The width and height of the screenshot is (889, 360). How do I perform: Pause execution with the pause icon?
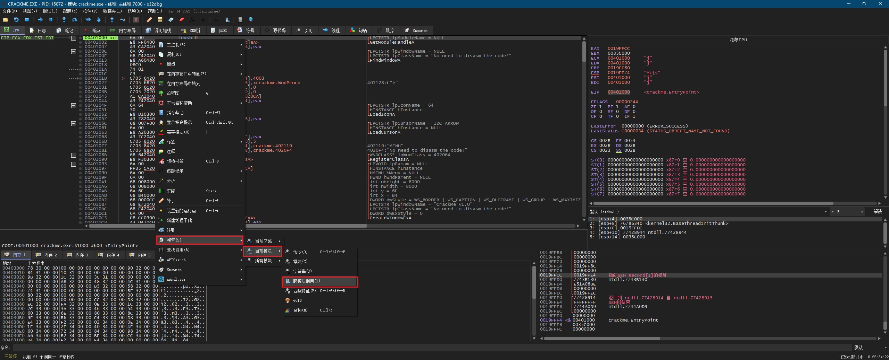pyautogui.click(x=51, y=20)
